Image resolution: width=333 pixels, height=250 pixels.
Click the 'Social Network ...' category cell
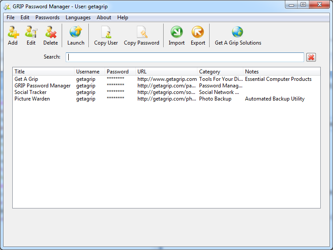(x=219, y=92)
